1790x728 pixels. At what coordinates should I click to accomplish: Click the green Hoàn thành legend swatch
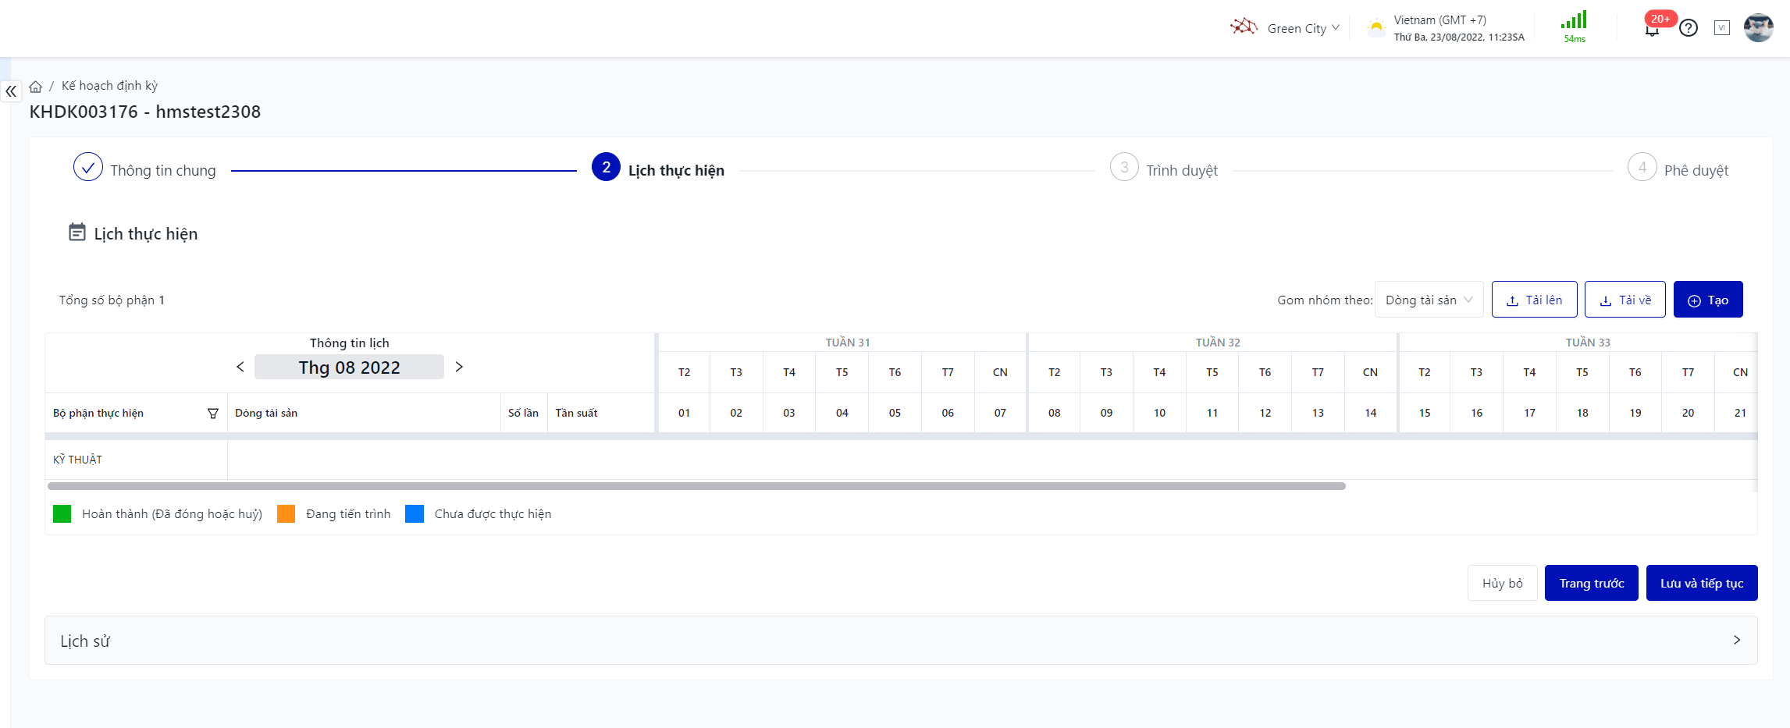coord(62,513)
